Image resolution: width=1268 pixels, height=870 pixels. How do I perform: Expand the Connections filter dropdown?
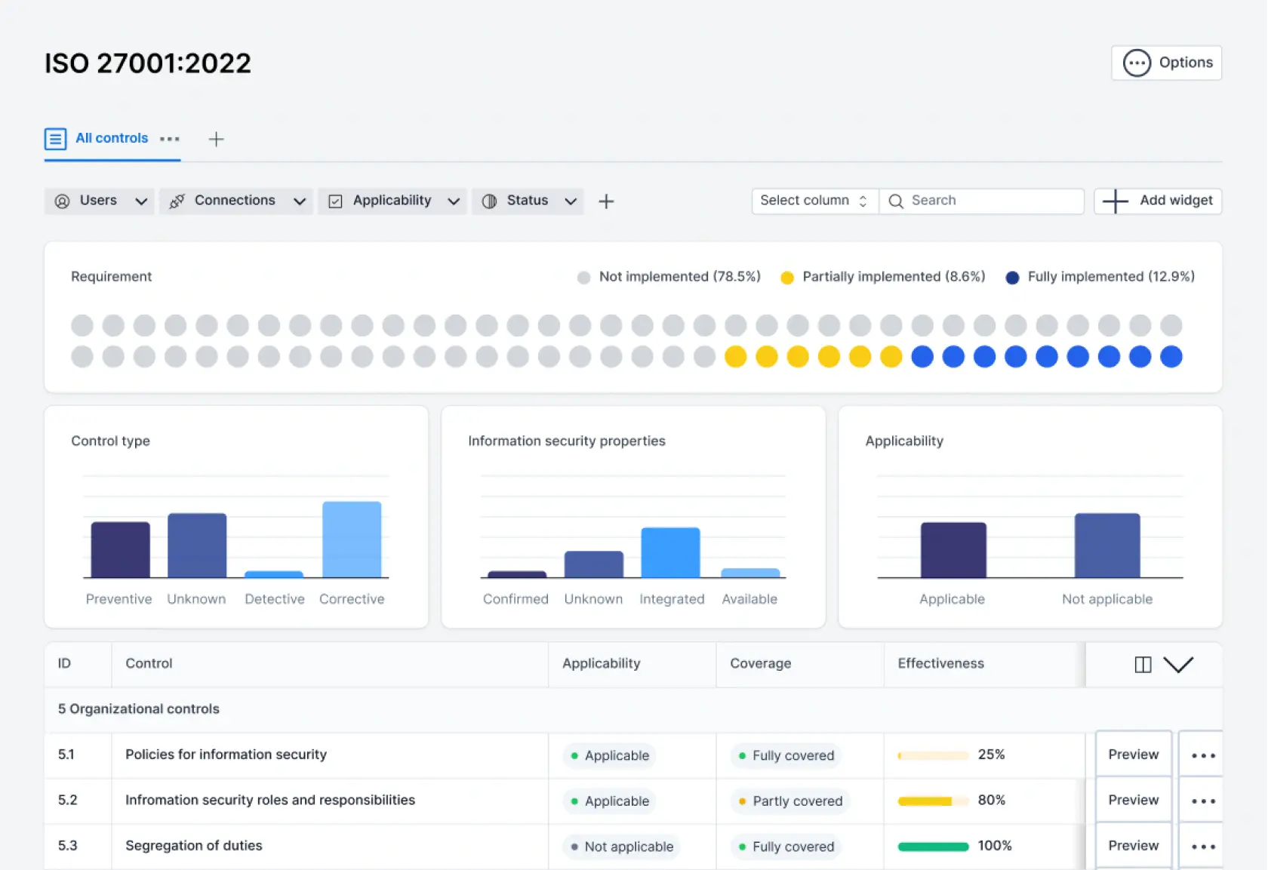pyautogui.click(x=235, y=201)
